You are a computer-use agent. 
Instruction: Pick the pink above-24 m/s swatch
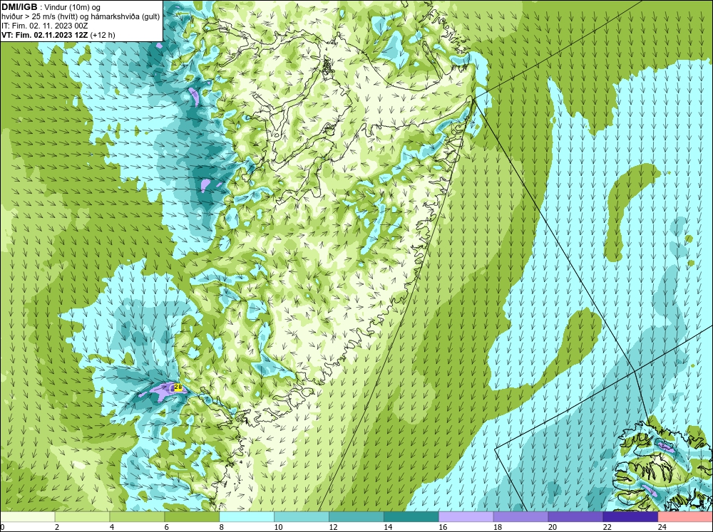685,517
